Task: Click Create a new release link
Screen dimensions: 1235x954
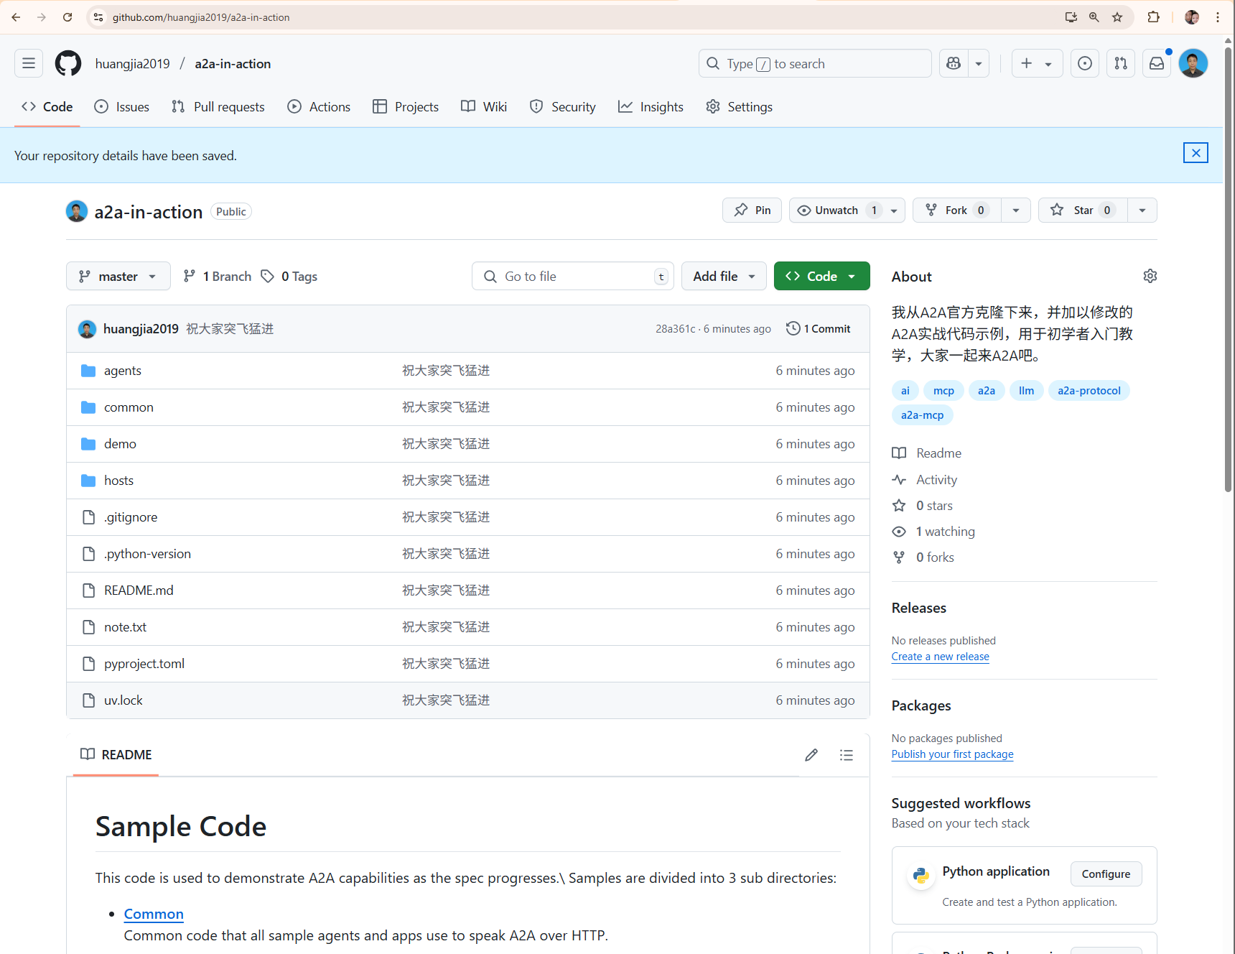Action: (x=940, y=657)
